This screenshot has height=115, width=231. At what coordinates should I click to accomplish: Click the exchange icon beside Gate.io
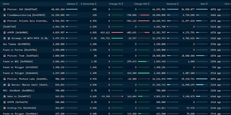(x=4, y=97)
